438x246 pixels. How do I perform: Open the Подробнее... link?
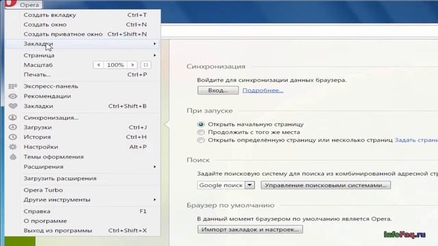263,90
